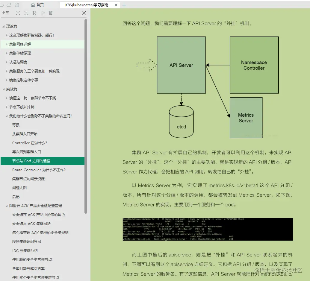The width and height of the screenshot is (310, 281).
Task: Open 后记 bookmark
Action: [x=16, y=197]
